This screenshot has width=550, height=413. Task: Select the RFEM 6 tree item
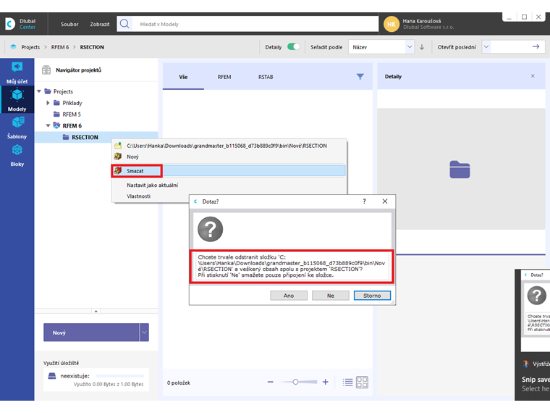tap(72, 126)
